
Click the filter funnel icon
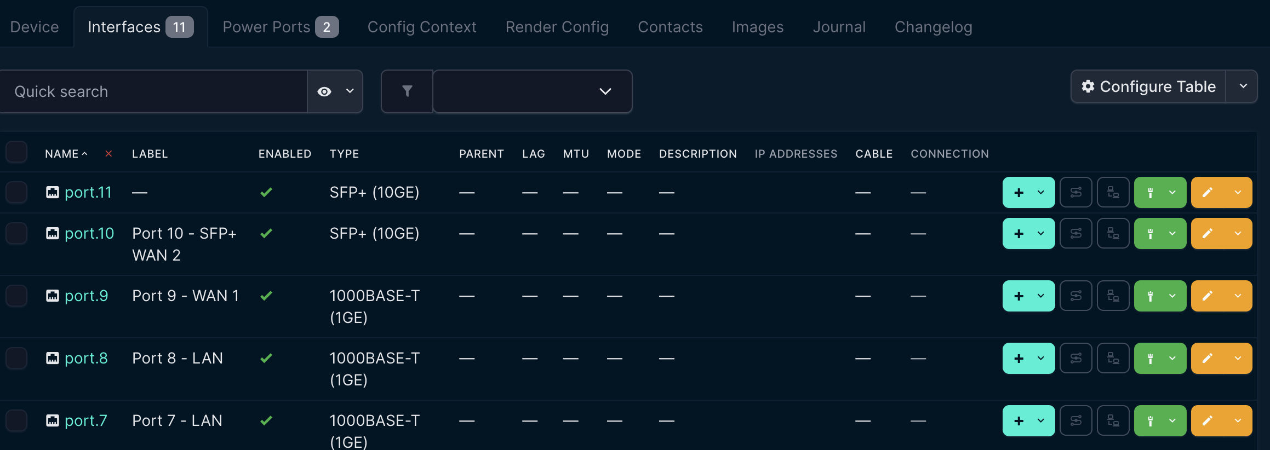tap(407, 91)
